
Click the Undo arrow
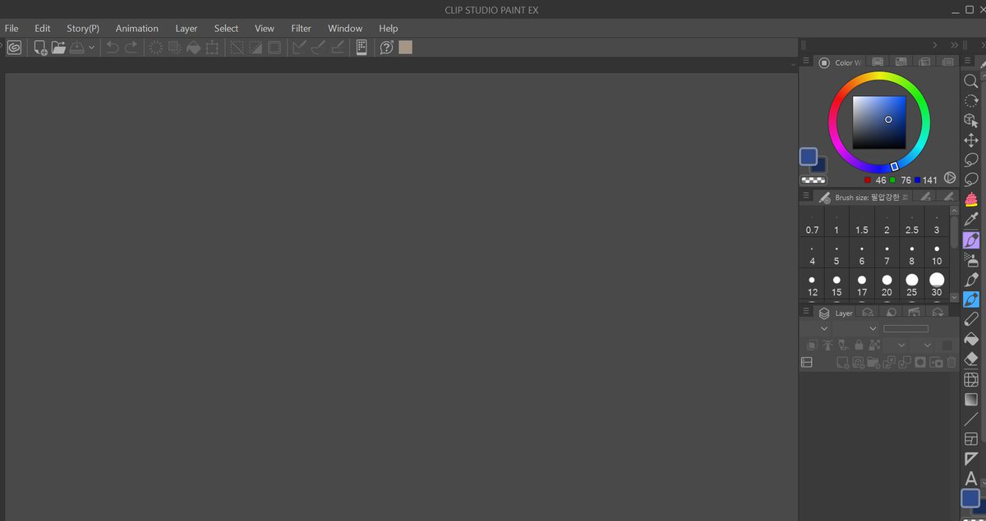click(x=113, y=48)
